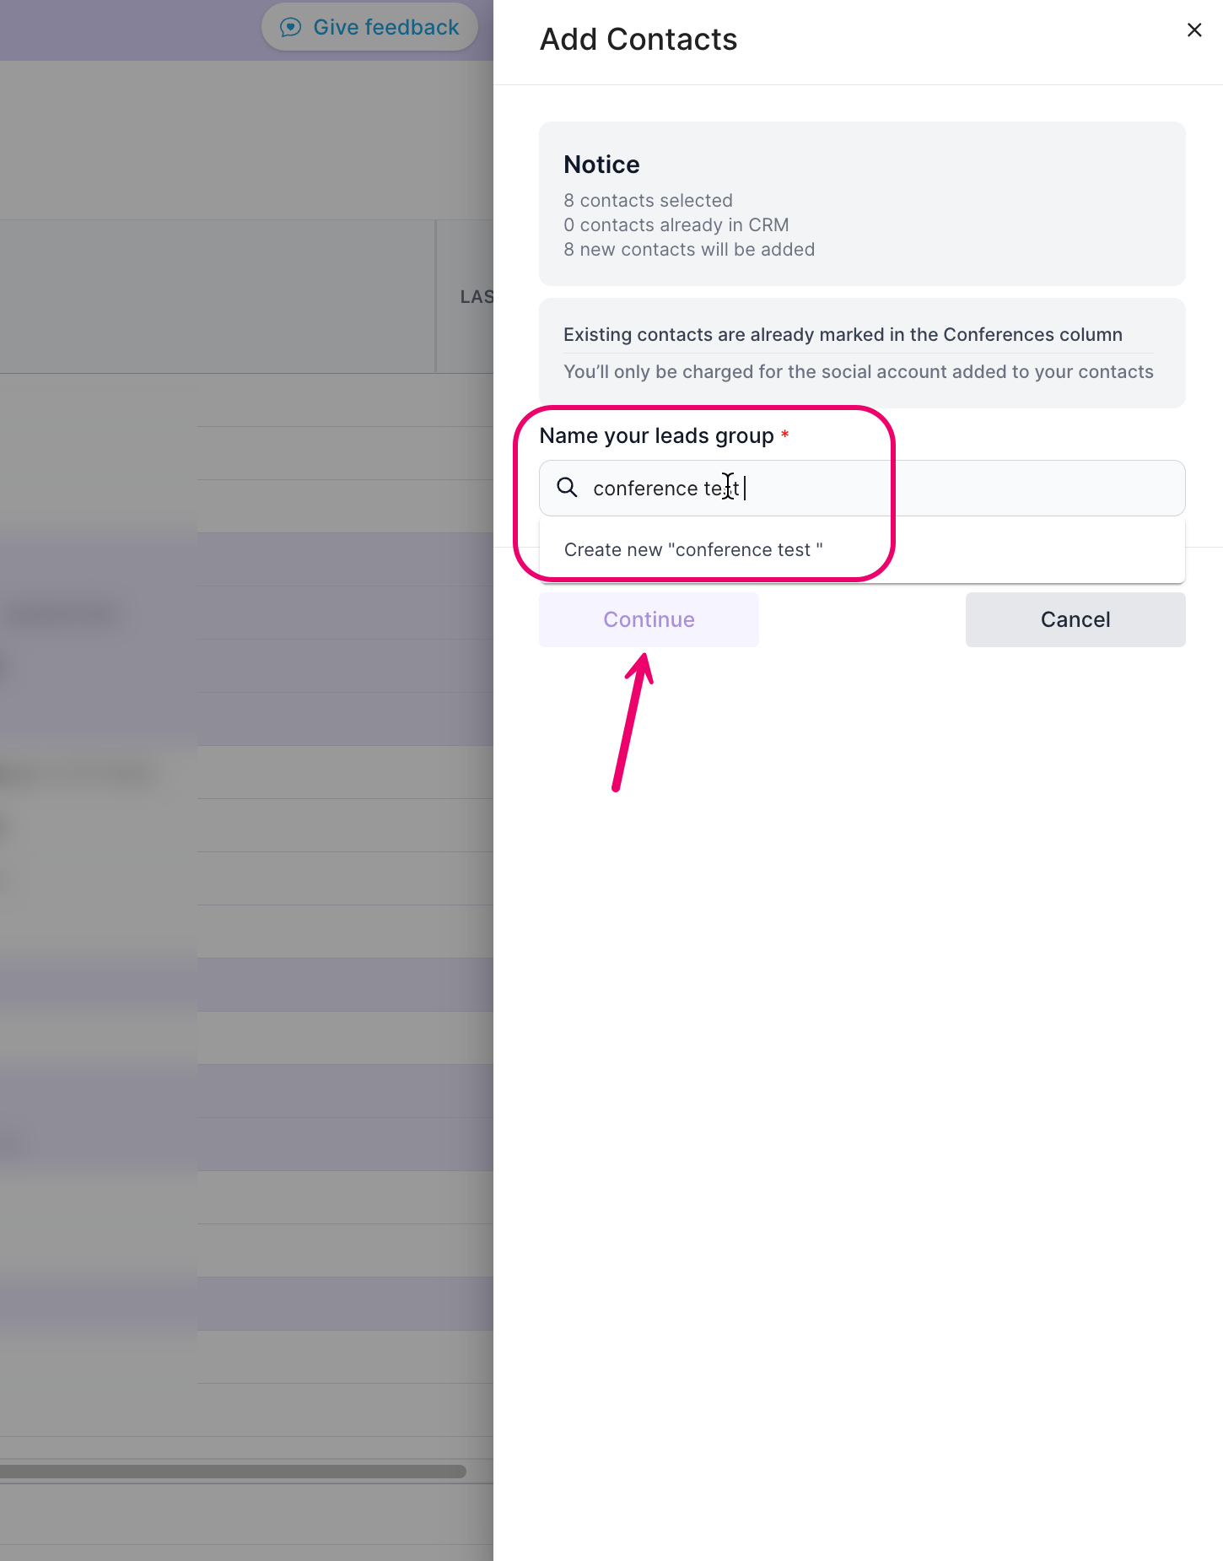Click the Continue button
The height and width of the screenshot is (1561, 1223).
649,619
